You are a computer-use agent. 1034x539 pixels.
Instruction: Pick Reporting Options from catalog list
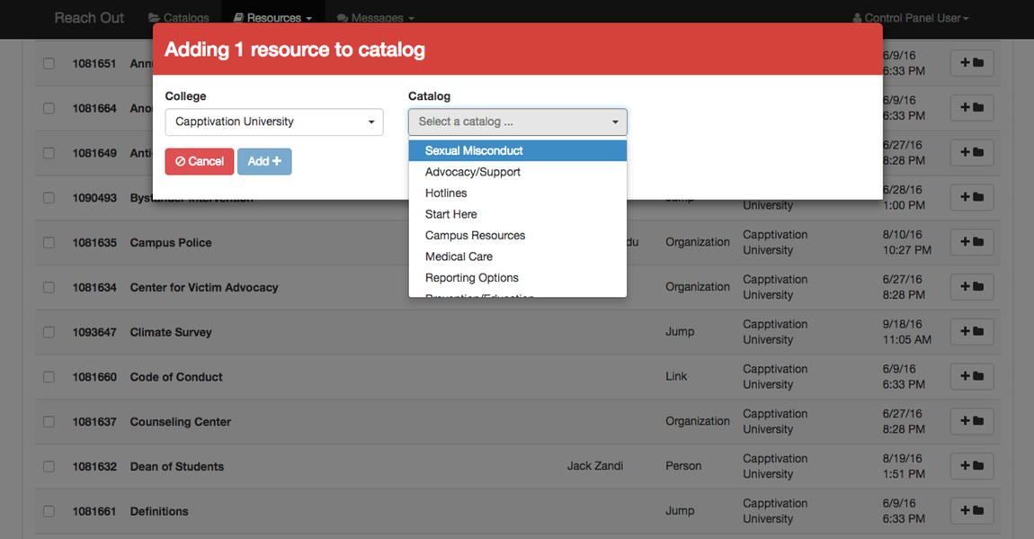[518, 277]
